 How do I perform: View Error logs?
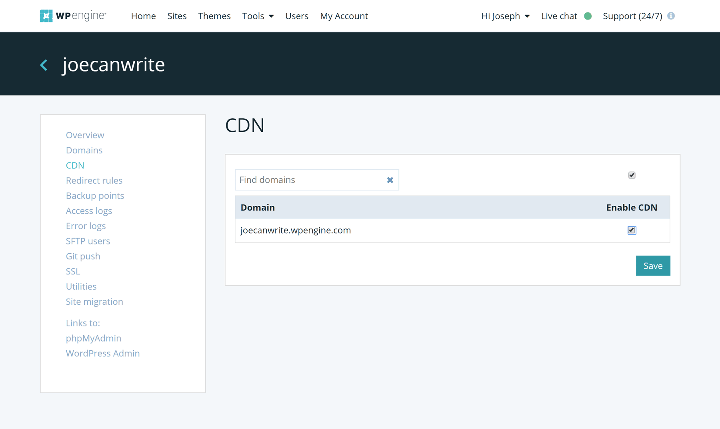86,226
